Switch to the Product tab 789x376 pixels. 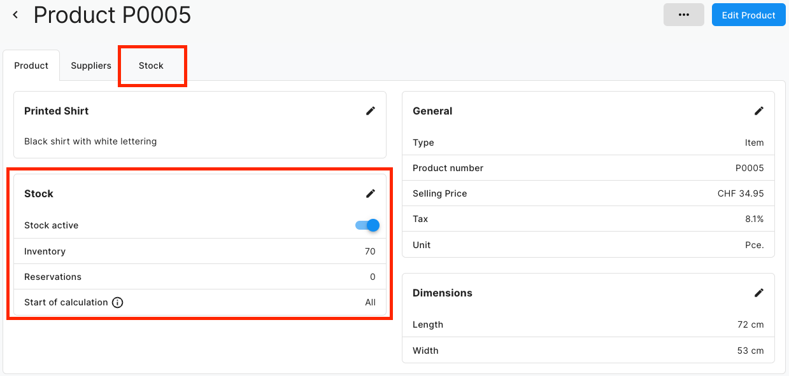(x=31, y=66)
